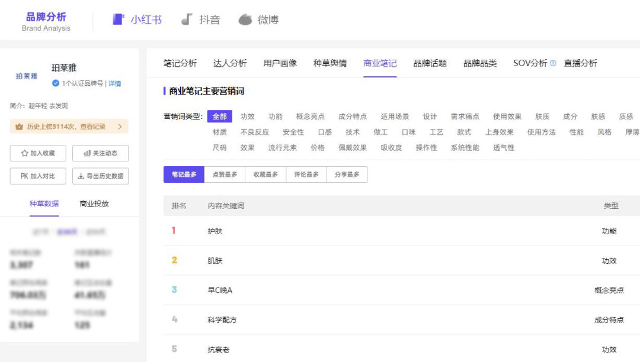The width and height of the screenshot is (640, 362).
Task: Switch to the 达人分析 tab
Action: tap(230, 63)
